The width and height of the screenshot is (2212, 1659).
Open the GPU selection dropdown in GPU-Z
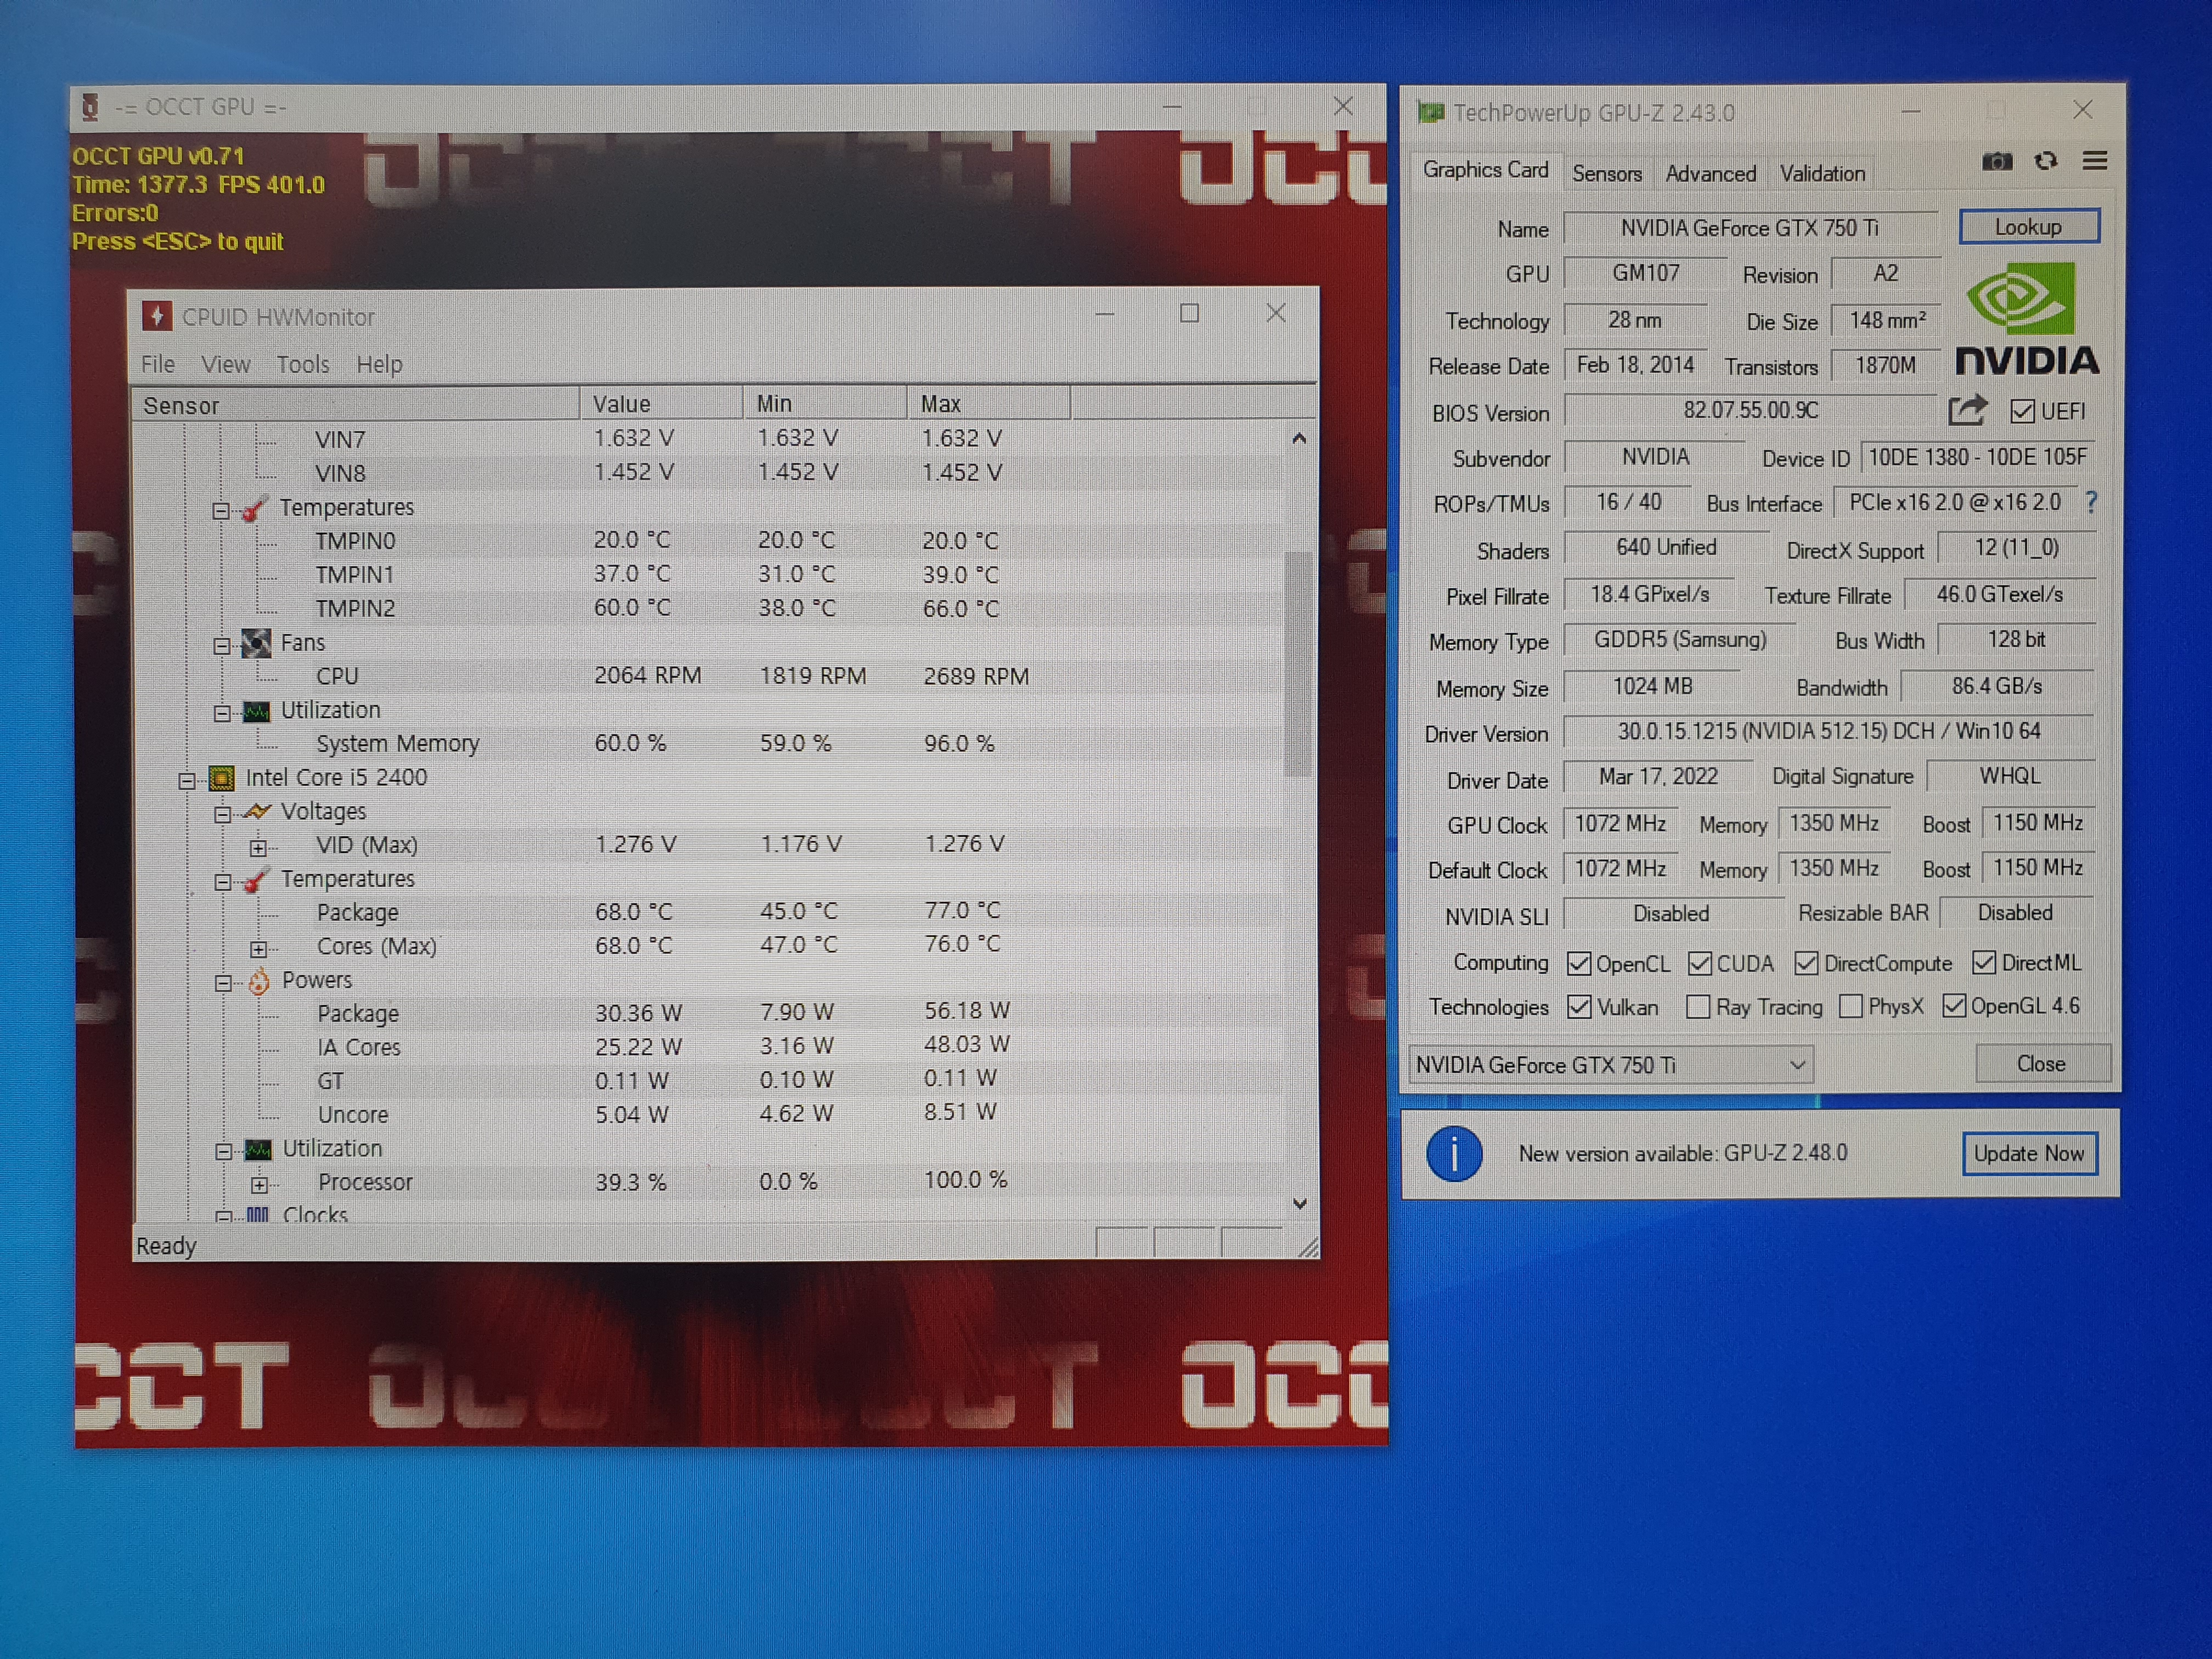pos(1610,1065)
